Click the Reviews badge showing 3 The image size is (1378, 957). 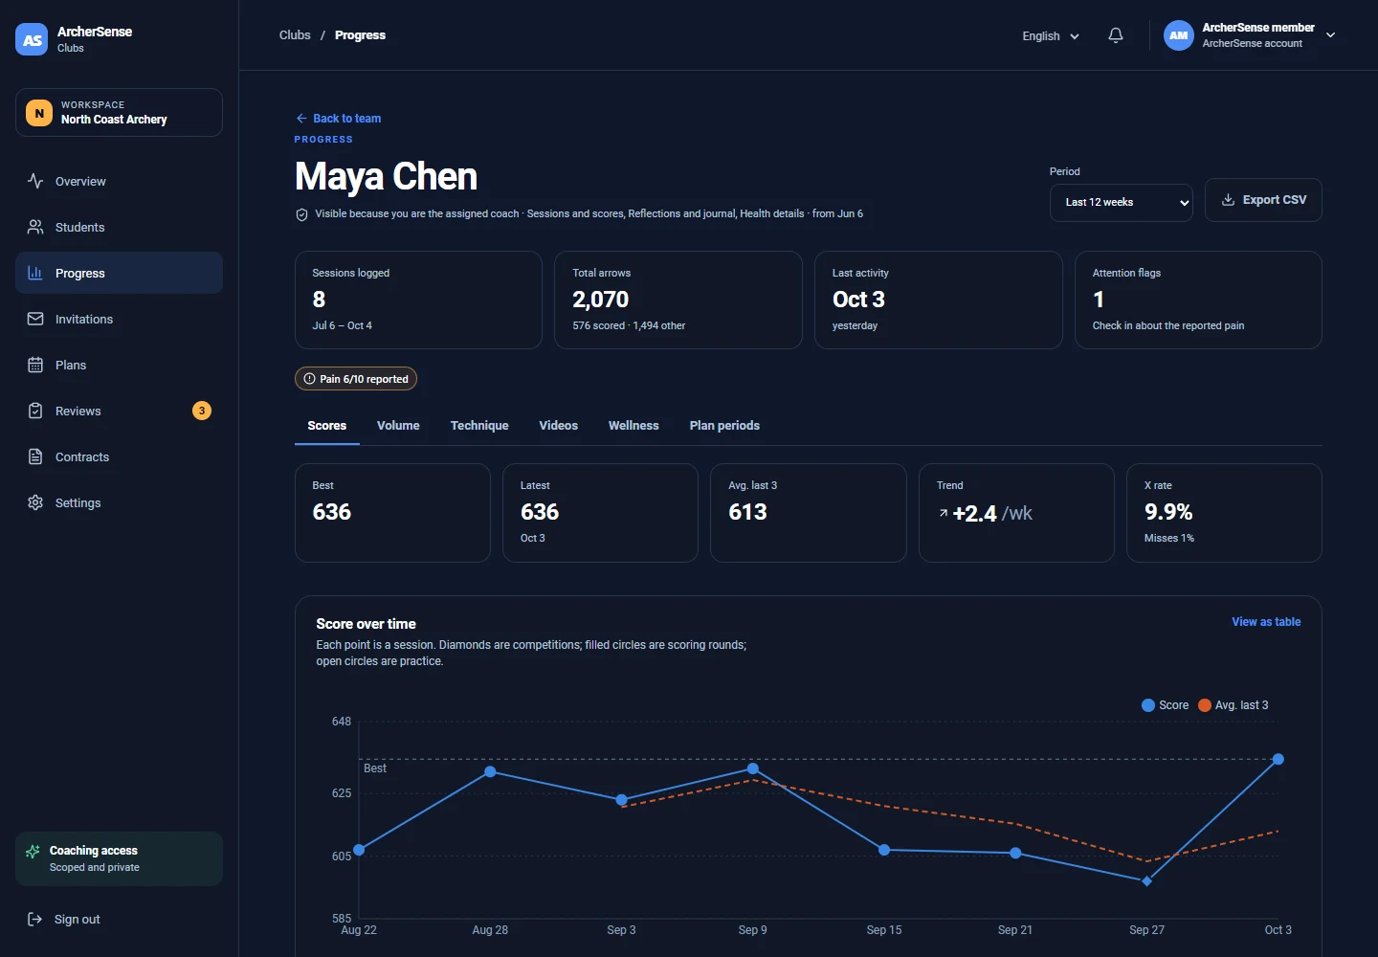pos(202,411)
